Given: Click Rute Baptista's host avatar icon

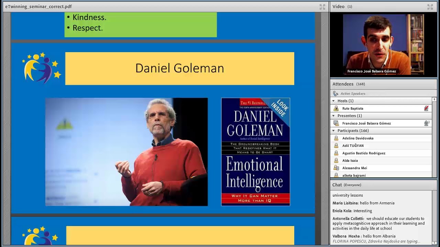Looking at the screenshot, I should [x=336, y=108].
